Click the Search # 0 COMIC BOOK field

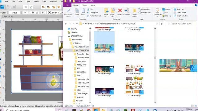point(181,24)
